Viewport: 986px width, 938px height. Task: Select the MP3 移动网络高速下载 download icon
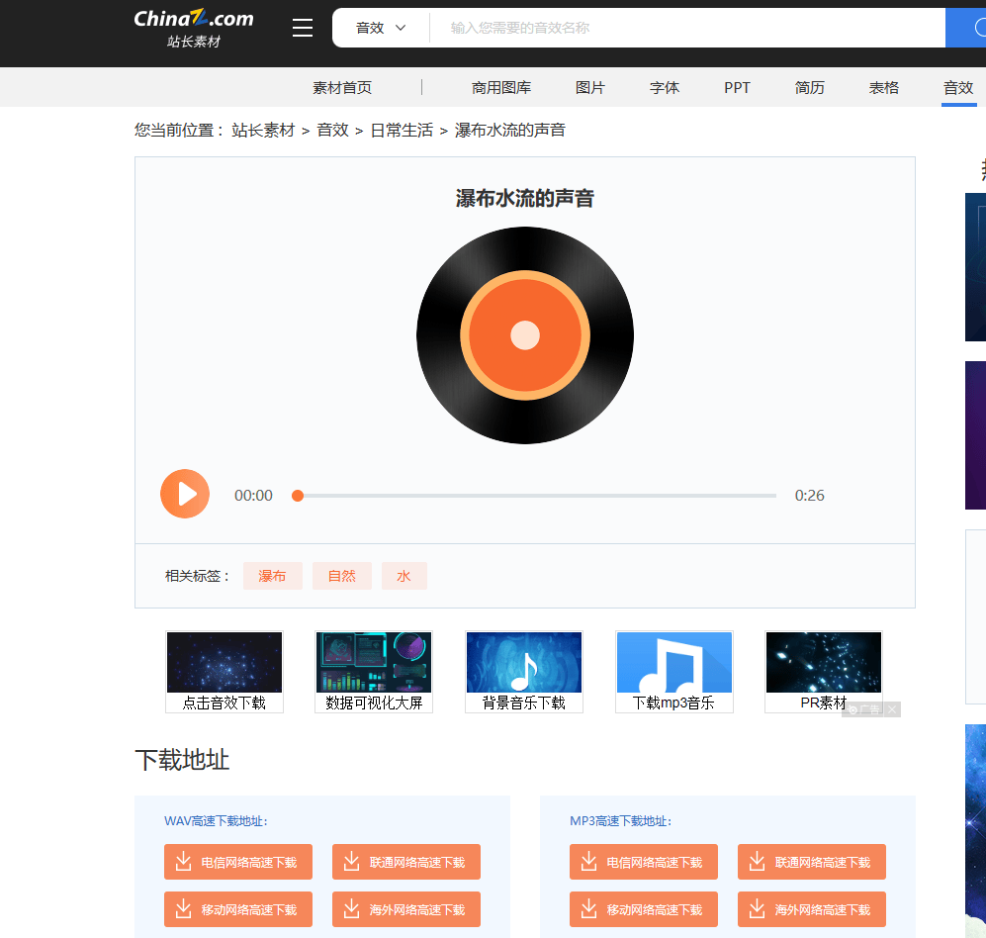click(588, 909)
